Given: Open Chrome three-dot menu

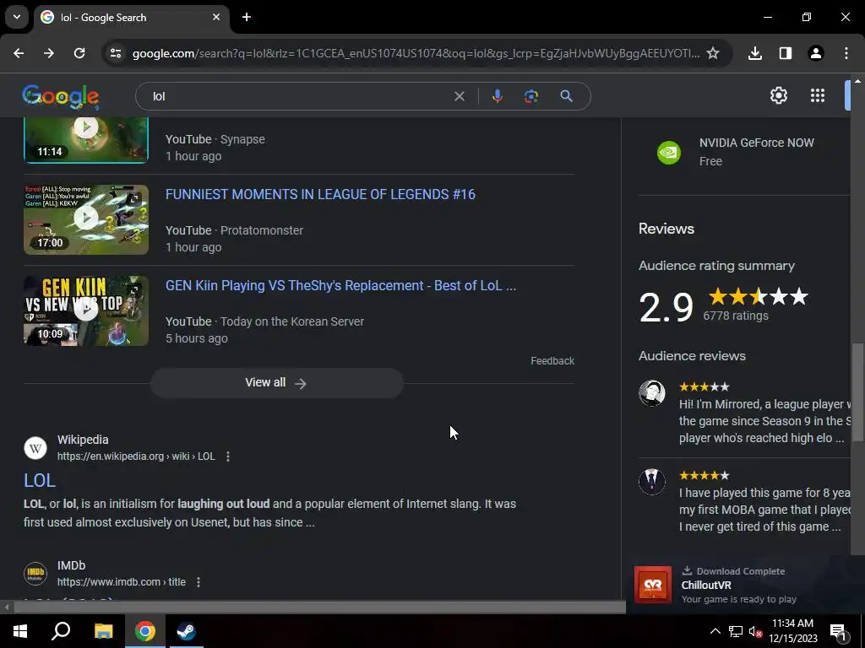Looking at the screenshot, I should point(846,53).
